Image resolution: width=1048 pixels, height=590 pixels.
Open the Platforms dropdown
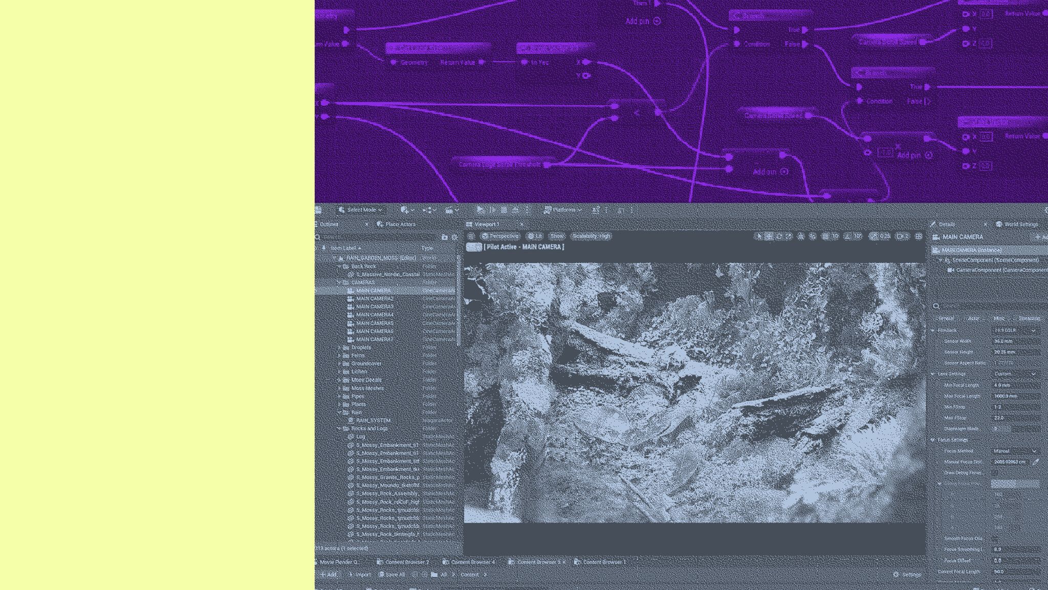coord(562,210)
